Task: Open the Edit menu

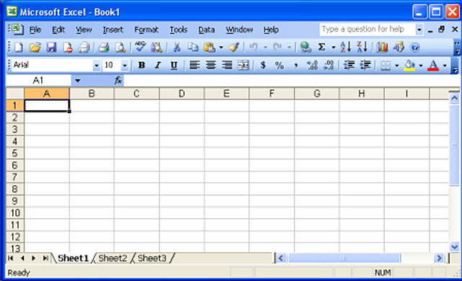Action: tap(58, 30)
